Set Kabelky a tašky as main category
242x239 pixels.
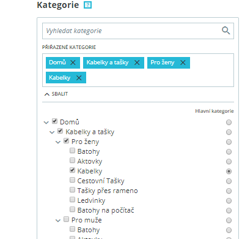[229, 132]
